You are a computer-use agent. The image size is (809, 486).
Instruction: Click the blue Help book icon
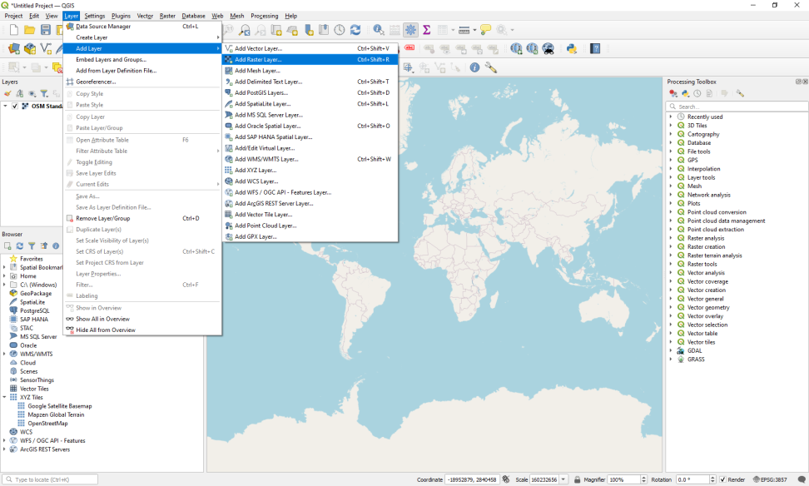[x=595, y=48]
